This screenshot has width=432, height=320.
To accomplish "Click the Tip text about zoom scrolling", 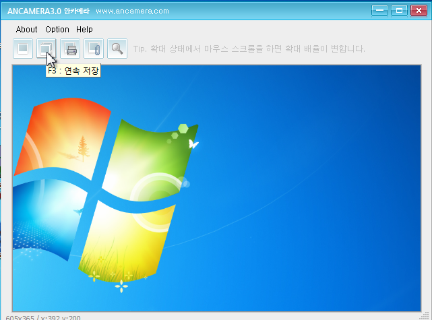I will click(249, 49).
